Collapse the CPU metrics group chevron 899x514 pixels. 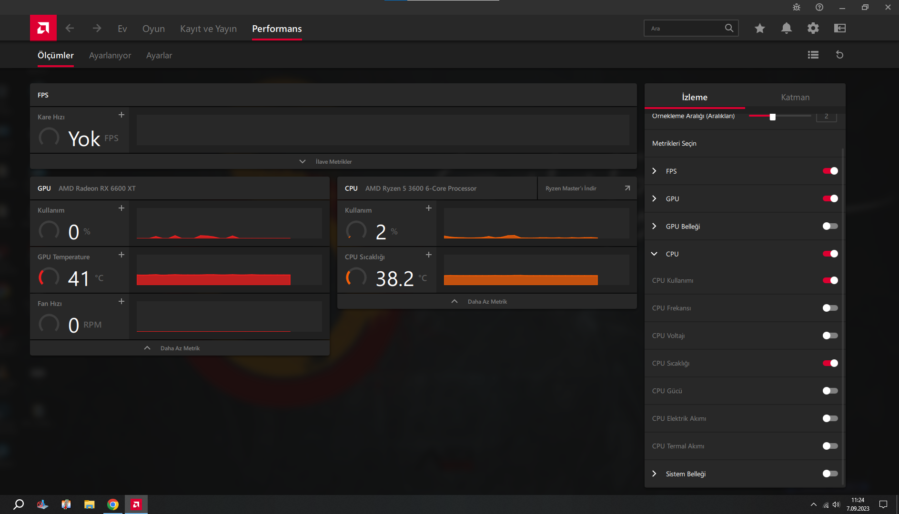pos(654,254)
